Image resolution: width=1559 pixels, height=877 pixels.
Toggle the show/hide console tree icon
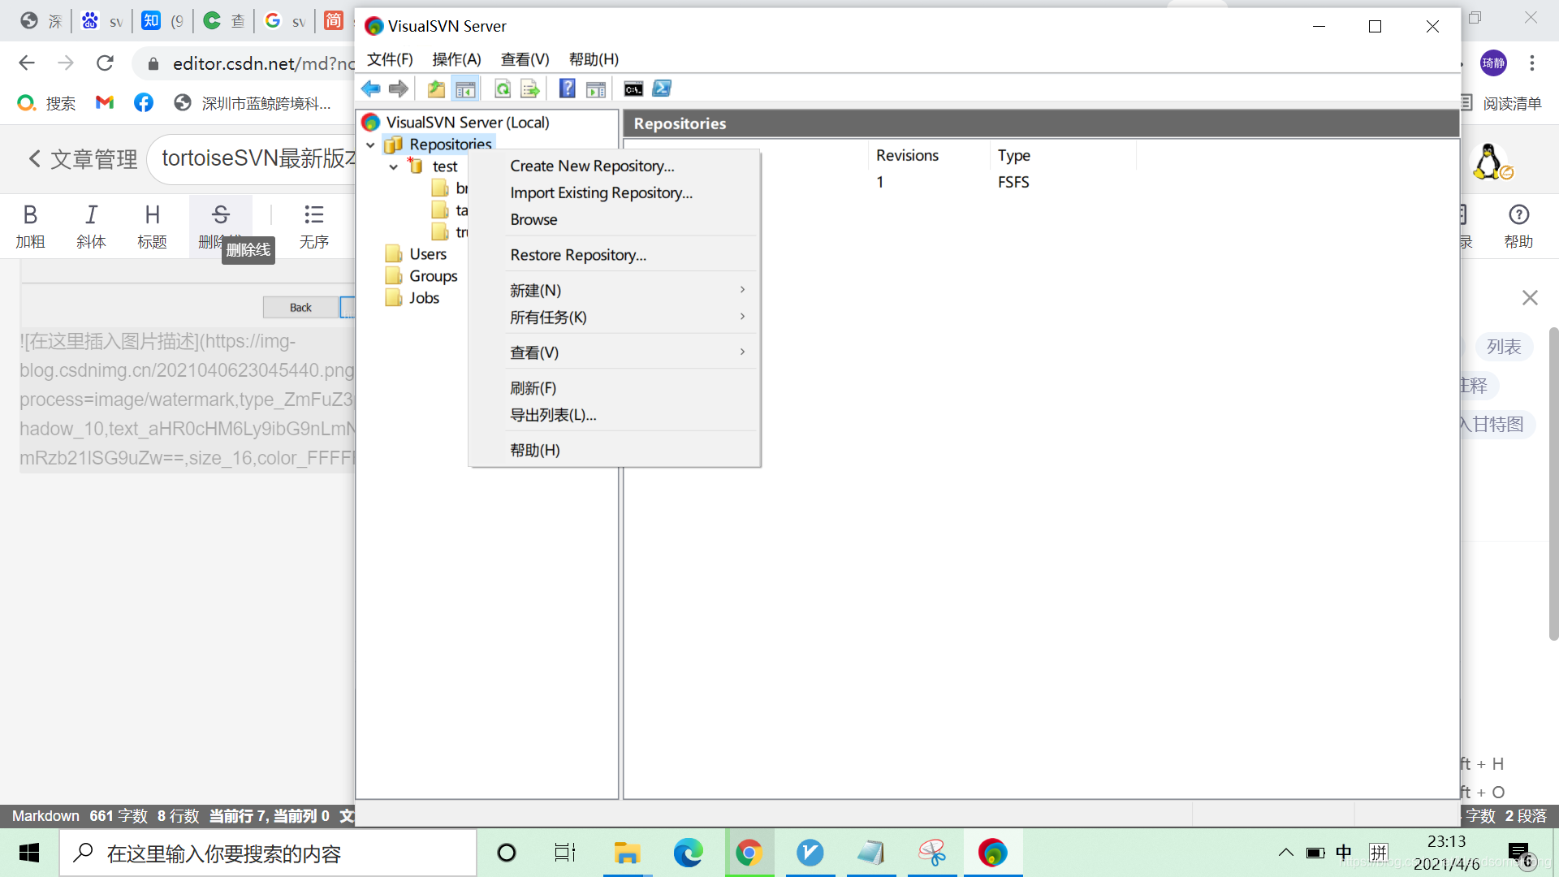[465, 89]
